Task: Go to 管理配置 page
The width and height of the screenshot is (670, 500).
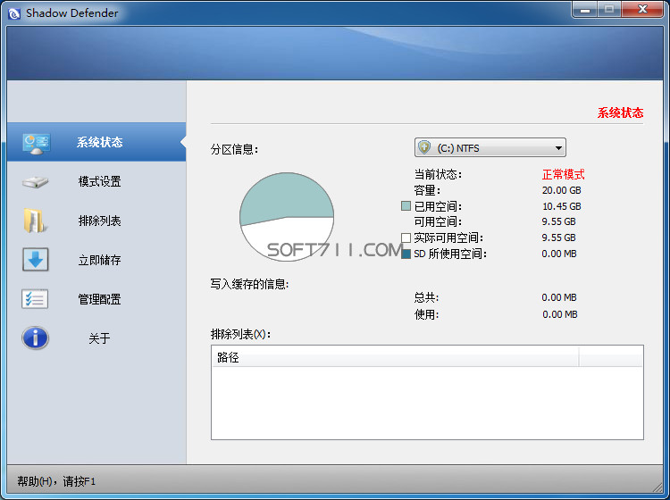Action: coord(96,299)
